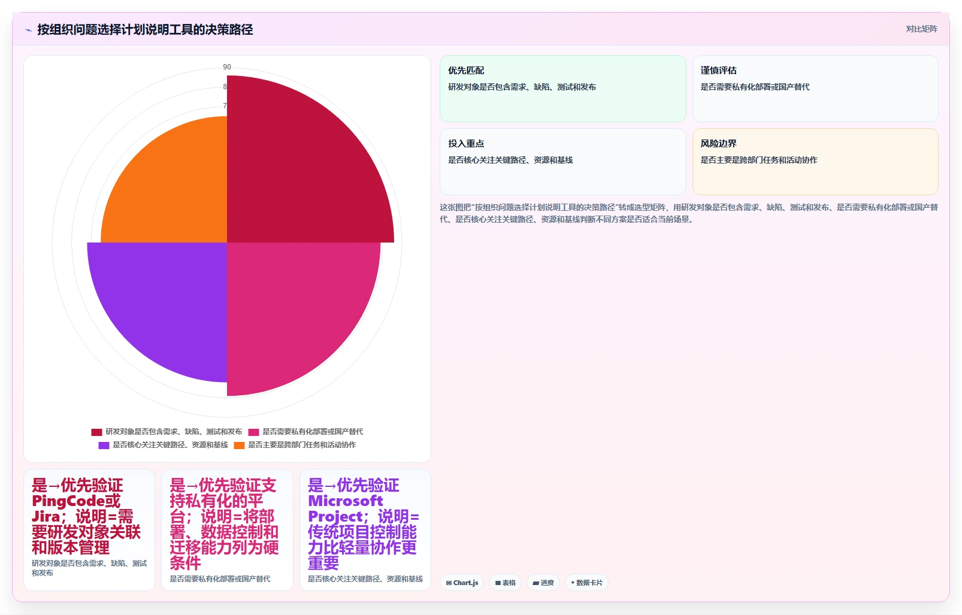The height and width of the screenshot is (615, 962).
Task: Open the card 优先验证PingCode或Jira
Action: [x=89, y=530]
